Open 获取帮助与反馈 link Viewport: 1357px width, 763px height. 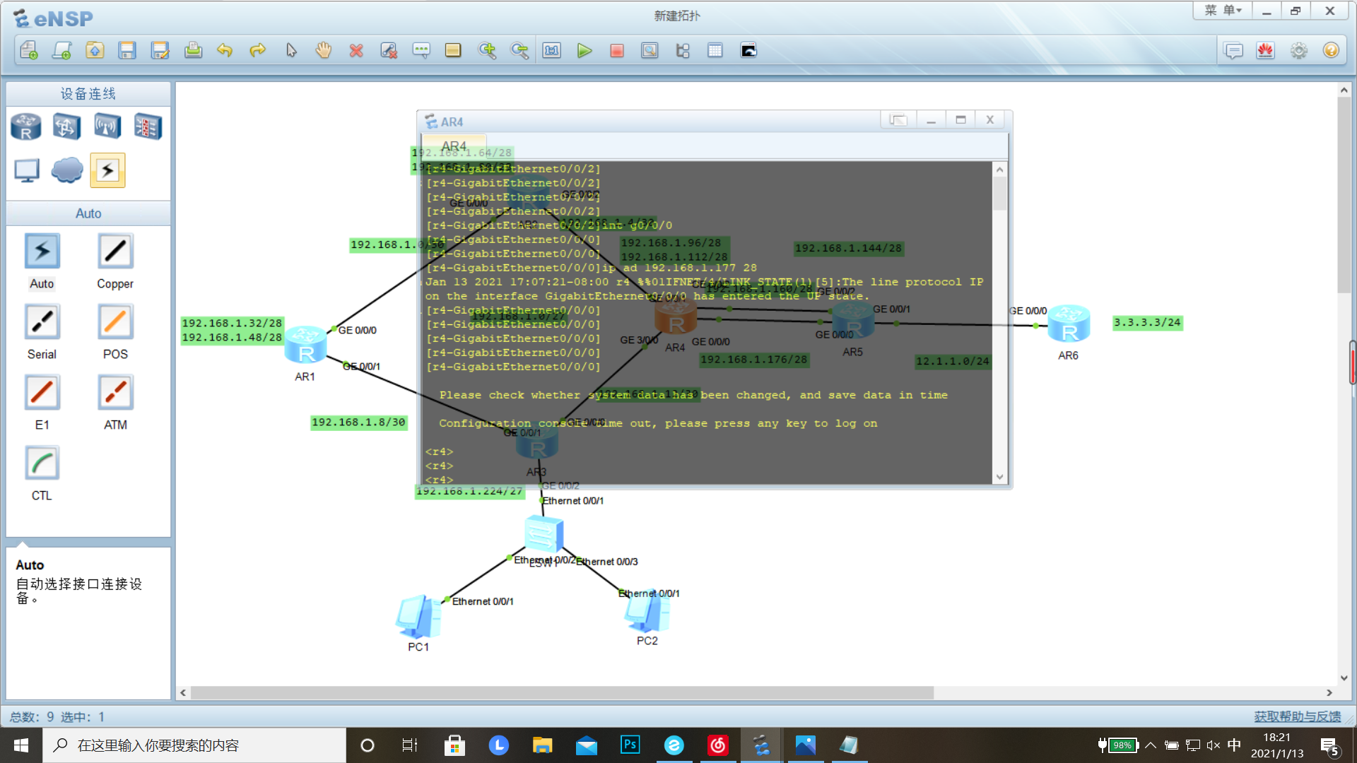pos(1297,716)
